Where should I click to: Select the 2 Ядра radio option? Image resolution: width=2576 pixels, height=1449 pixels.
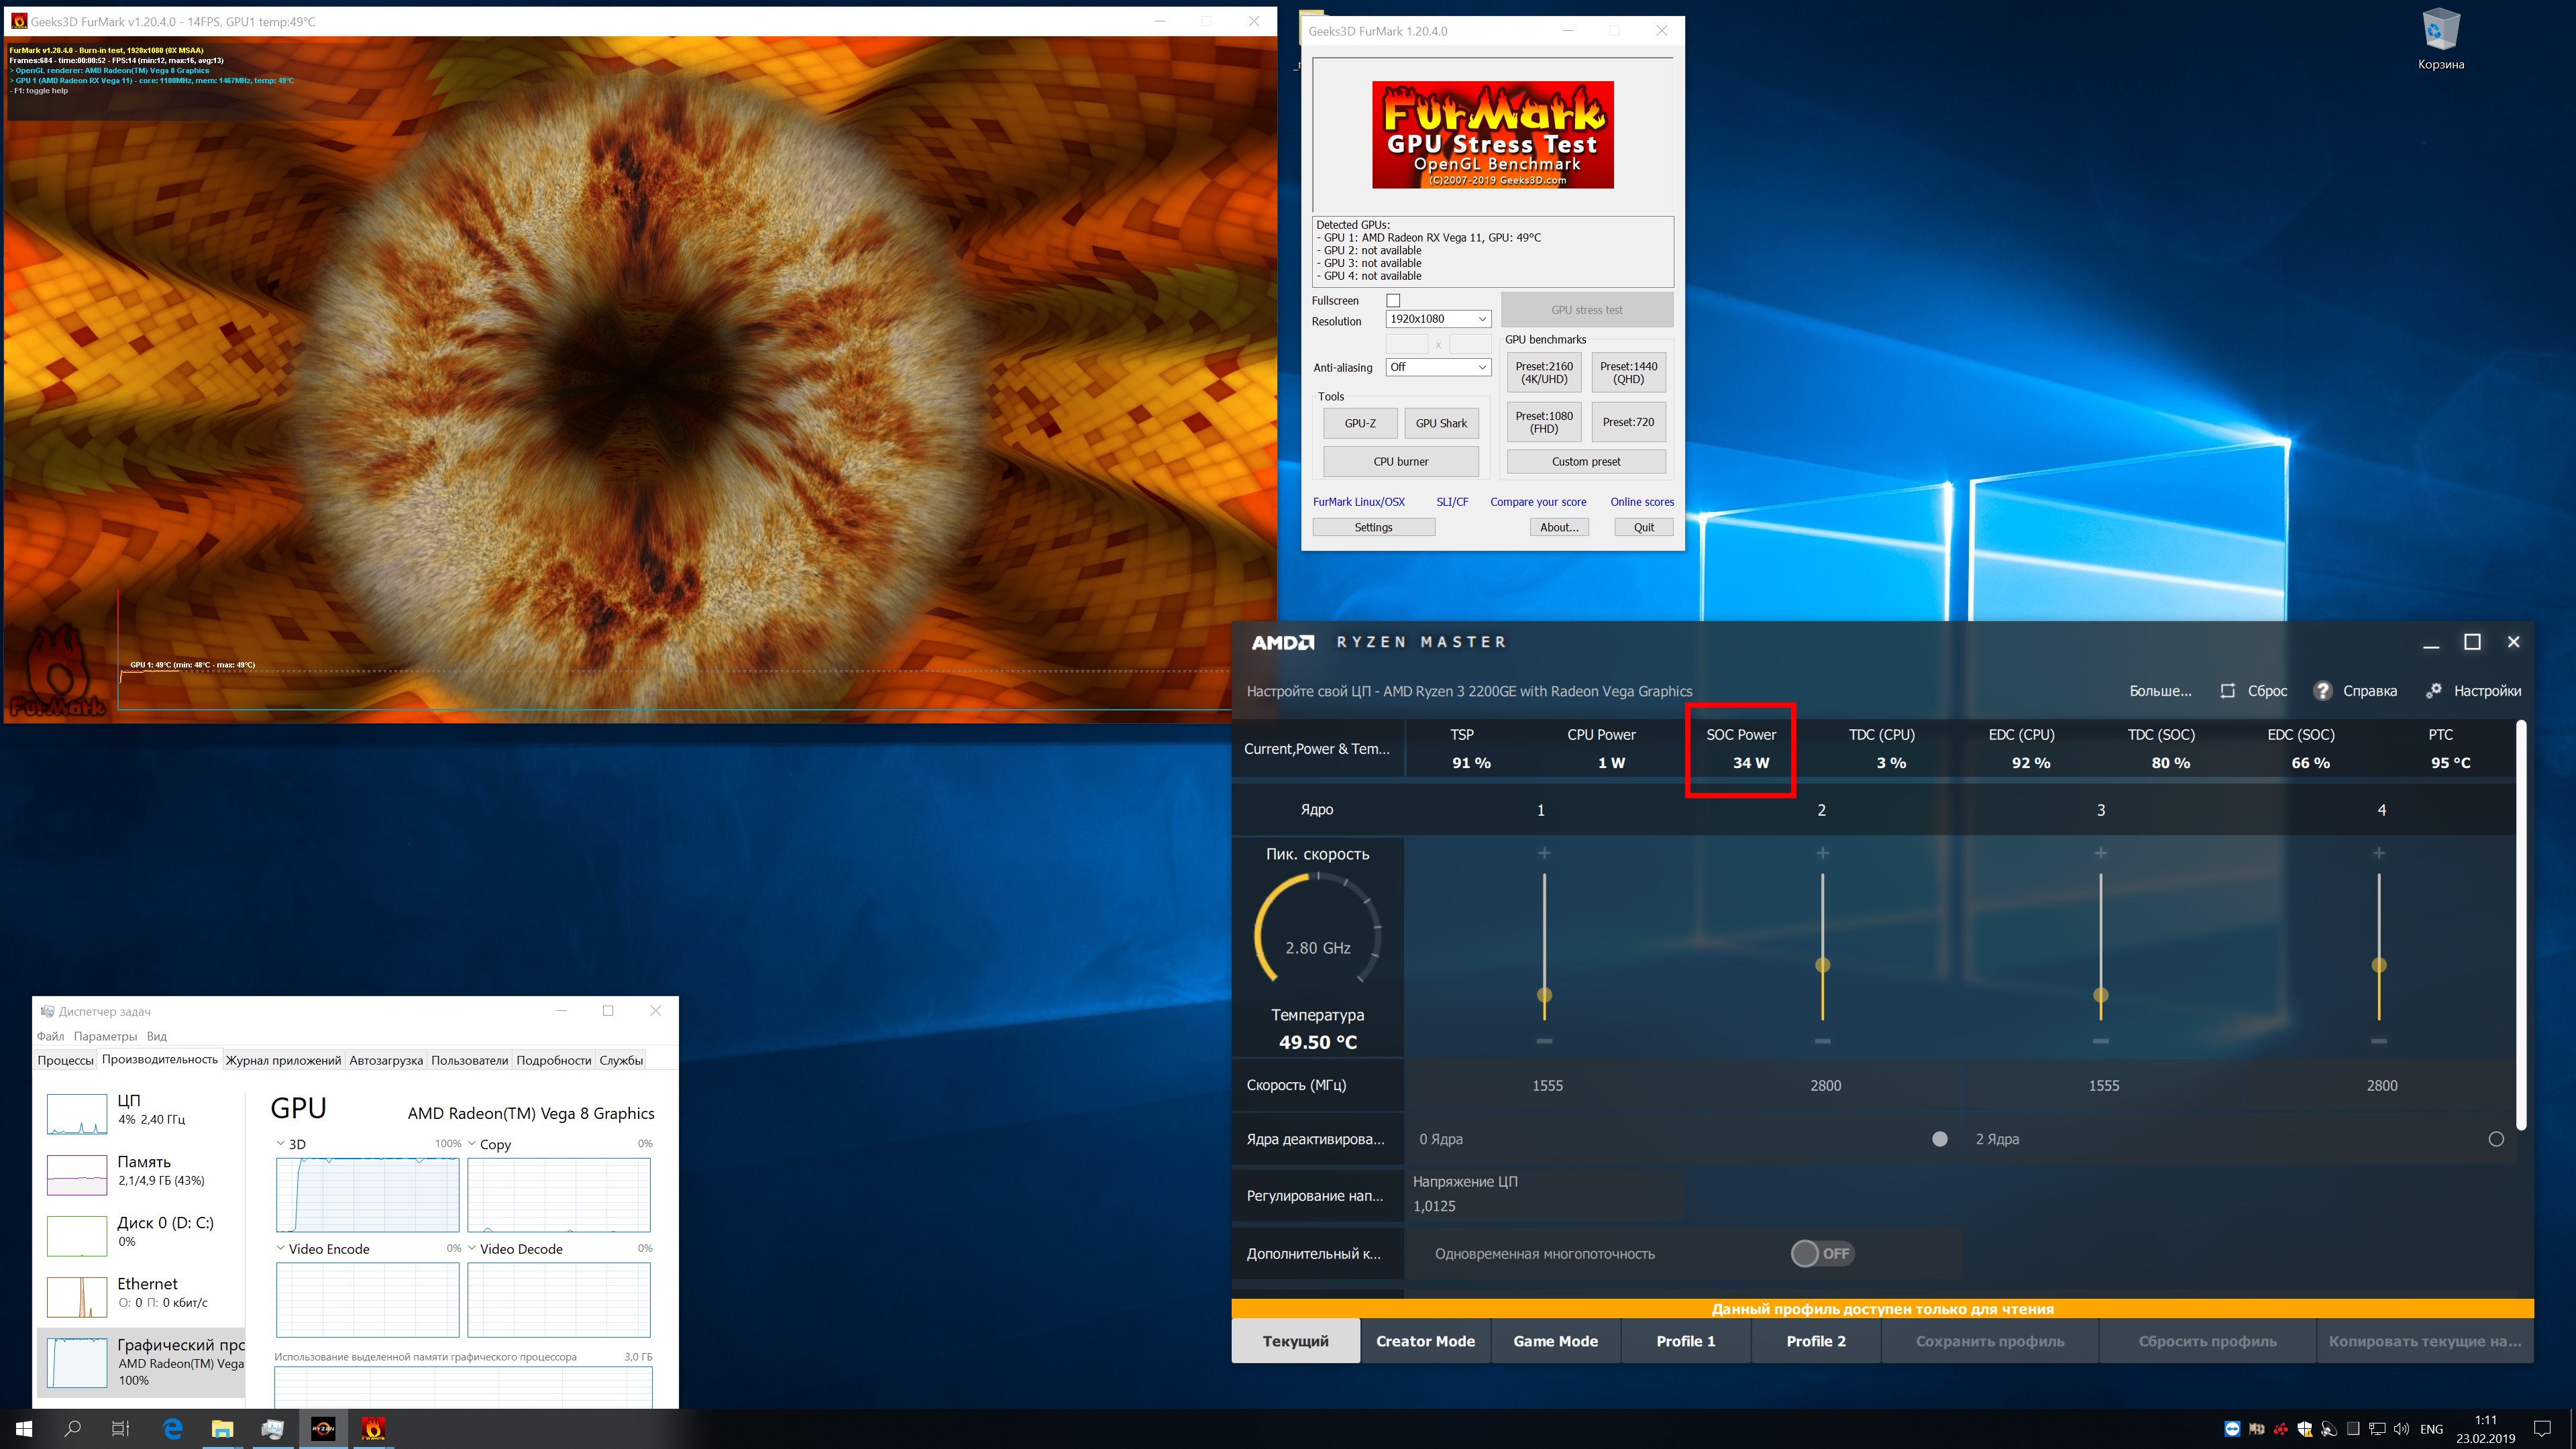[2495, 1139]
